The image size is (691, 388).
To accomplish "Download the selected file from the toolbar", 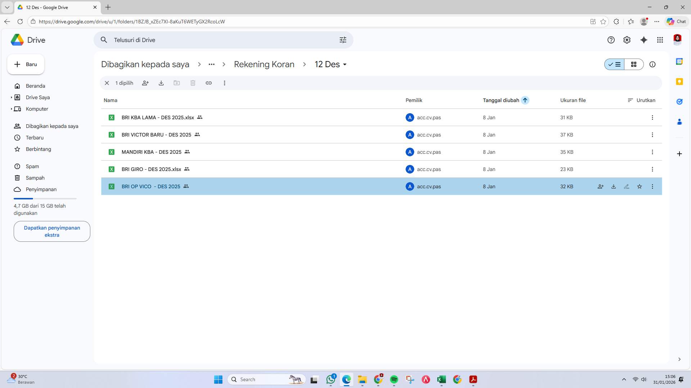I will click(x=161, y=83).
